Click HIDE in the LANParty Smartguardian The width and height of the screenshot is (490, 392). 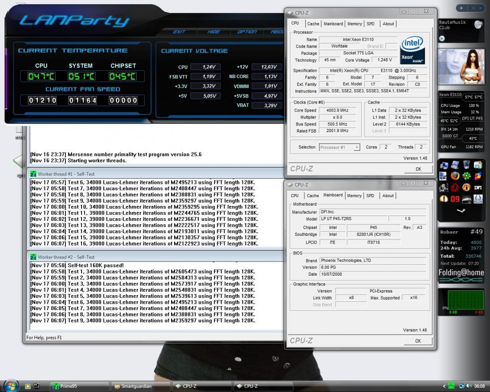click(x=214, y=31)
